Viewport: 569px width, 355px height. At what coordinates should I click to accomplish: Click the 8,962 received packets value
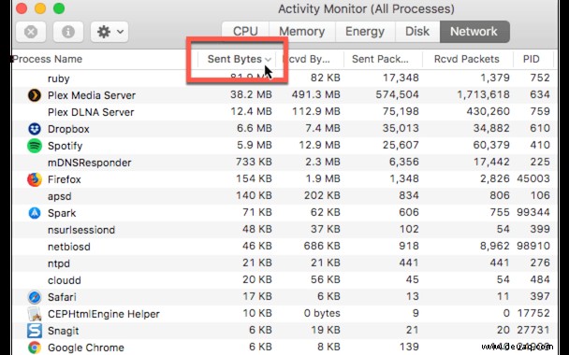click(495, 246)
